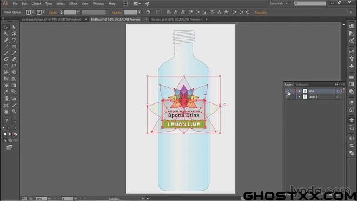
Task: Open the Effect menu
Action: pos(74,4)
